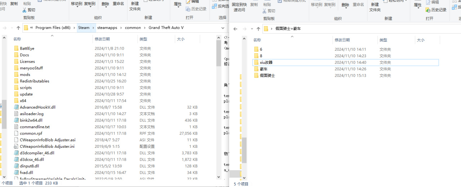Go up one level in left window
Screen dimensions: 461x187
[18, 28]
